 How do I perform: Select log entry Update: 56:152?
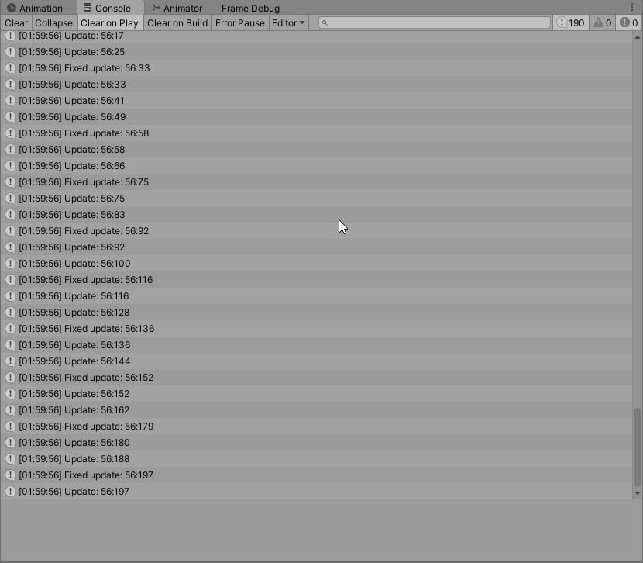pos(316,393)
